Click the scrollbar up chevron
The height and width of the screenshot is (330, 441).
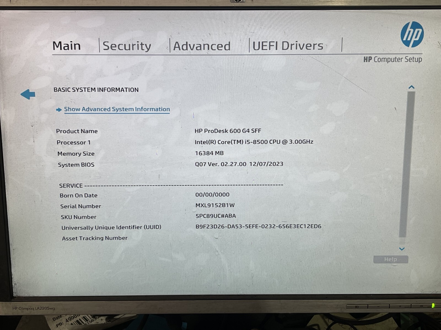[x=412, y=87]
